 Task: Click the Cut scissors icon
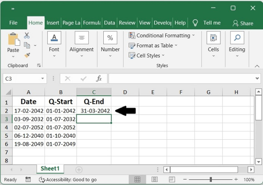pyautogui.click(x=27, y=36)
